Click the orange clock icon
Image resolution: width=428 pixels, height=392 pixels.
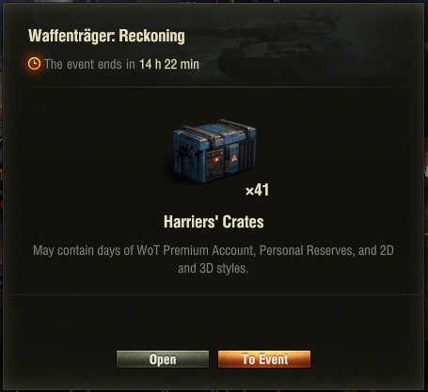(x=34, y=64)
